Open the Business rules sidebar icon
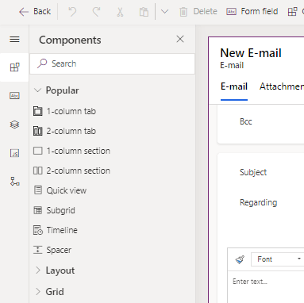 pos(14,182)
